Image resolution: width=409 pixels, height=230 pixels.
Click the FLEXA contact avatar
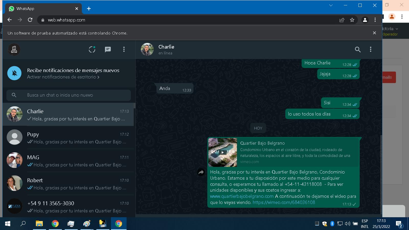(x=15, y=206)
